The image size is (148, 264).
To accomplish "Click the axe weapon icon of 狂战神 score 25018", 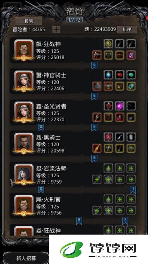I will tap(97, 55).
